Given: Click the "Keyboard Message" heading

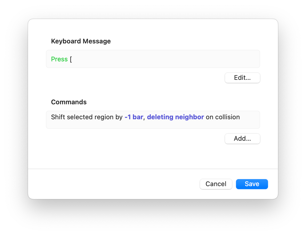Looking at the screenshot, I should (x=81, y=41).
